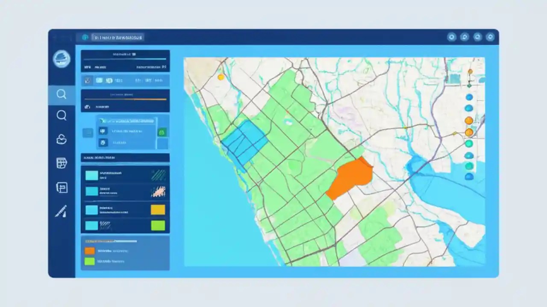Open the attribute Table icon in sidebar
547x307 pixels.
coord(62,163)
